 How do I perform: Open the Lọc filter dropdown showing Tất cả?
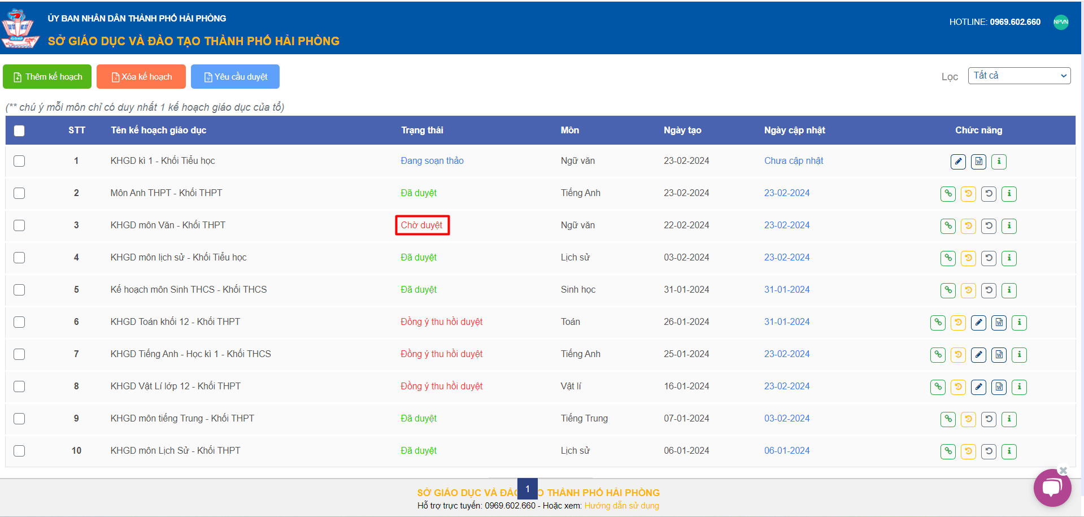pyautogui.click(x=1019, y=76)
